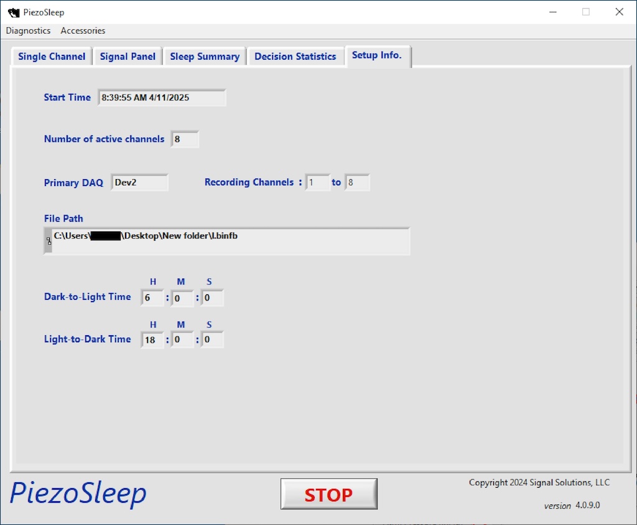Screen dimensions: 637x525
Task: Close the PiezoSleep window
Action: coord(619,12)
